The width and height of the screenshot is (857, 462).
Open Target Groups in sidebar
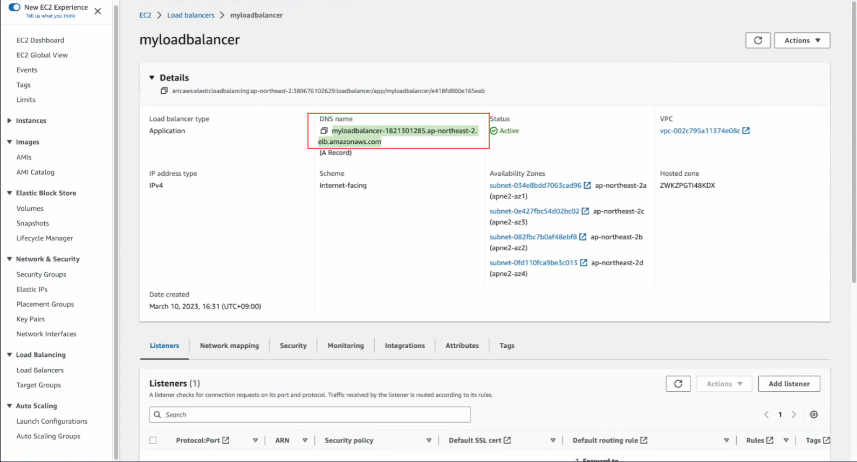pos(38,385)
